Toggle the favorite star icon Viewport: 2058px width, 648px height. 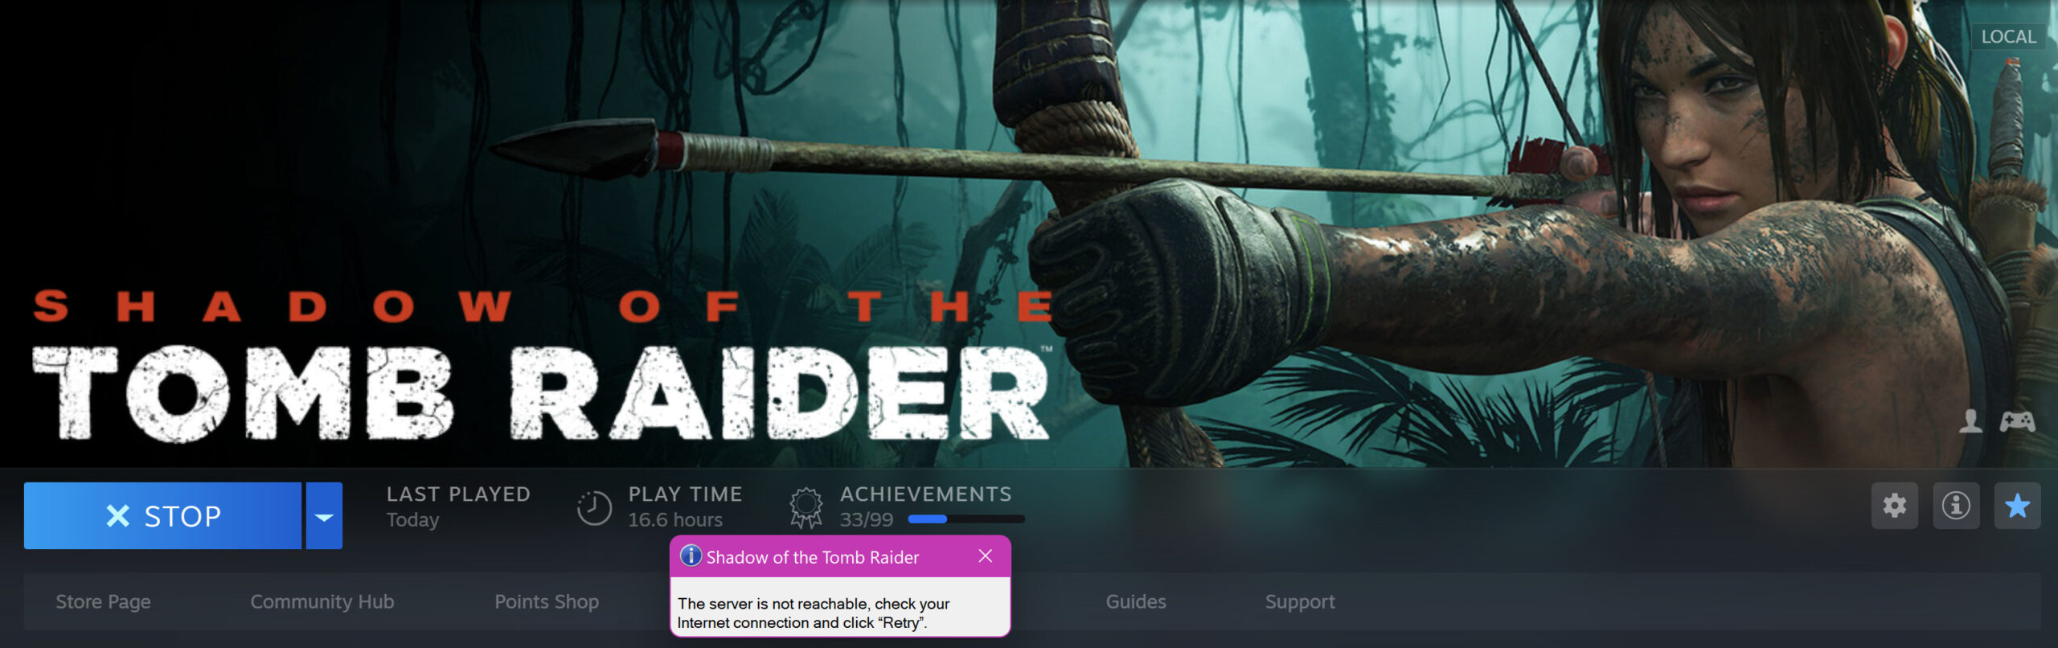pyautogui.click(x=2017, y=506)
